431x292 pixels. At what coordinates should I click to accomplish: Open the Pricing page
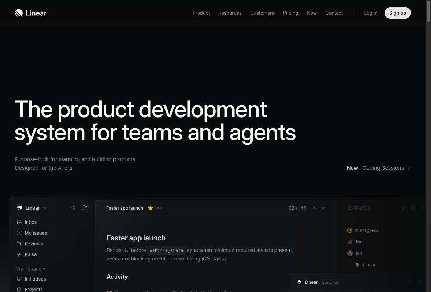(x=290, y=13)
